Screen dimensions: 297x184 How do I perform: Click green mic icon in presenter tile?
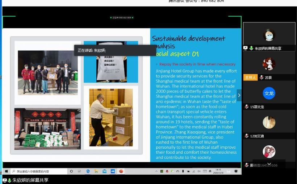tap(251, 48)
